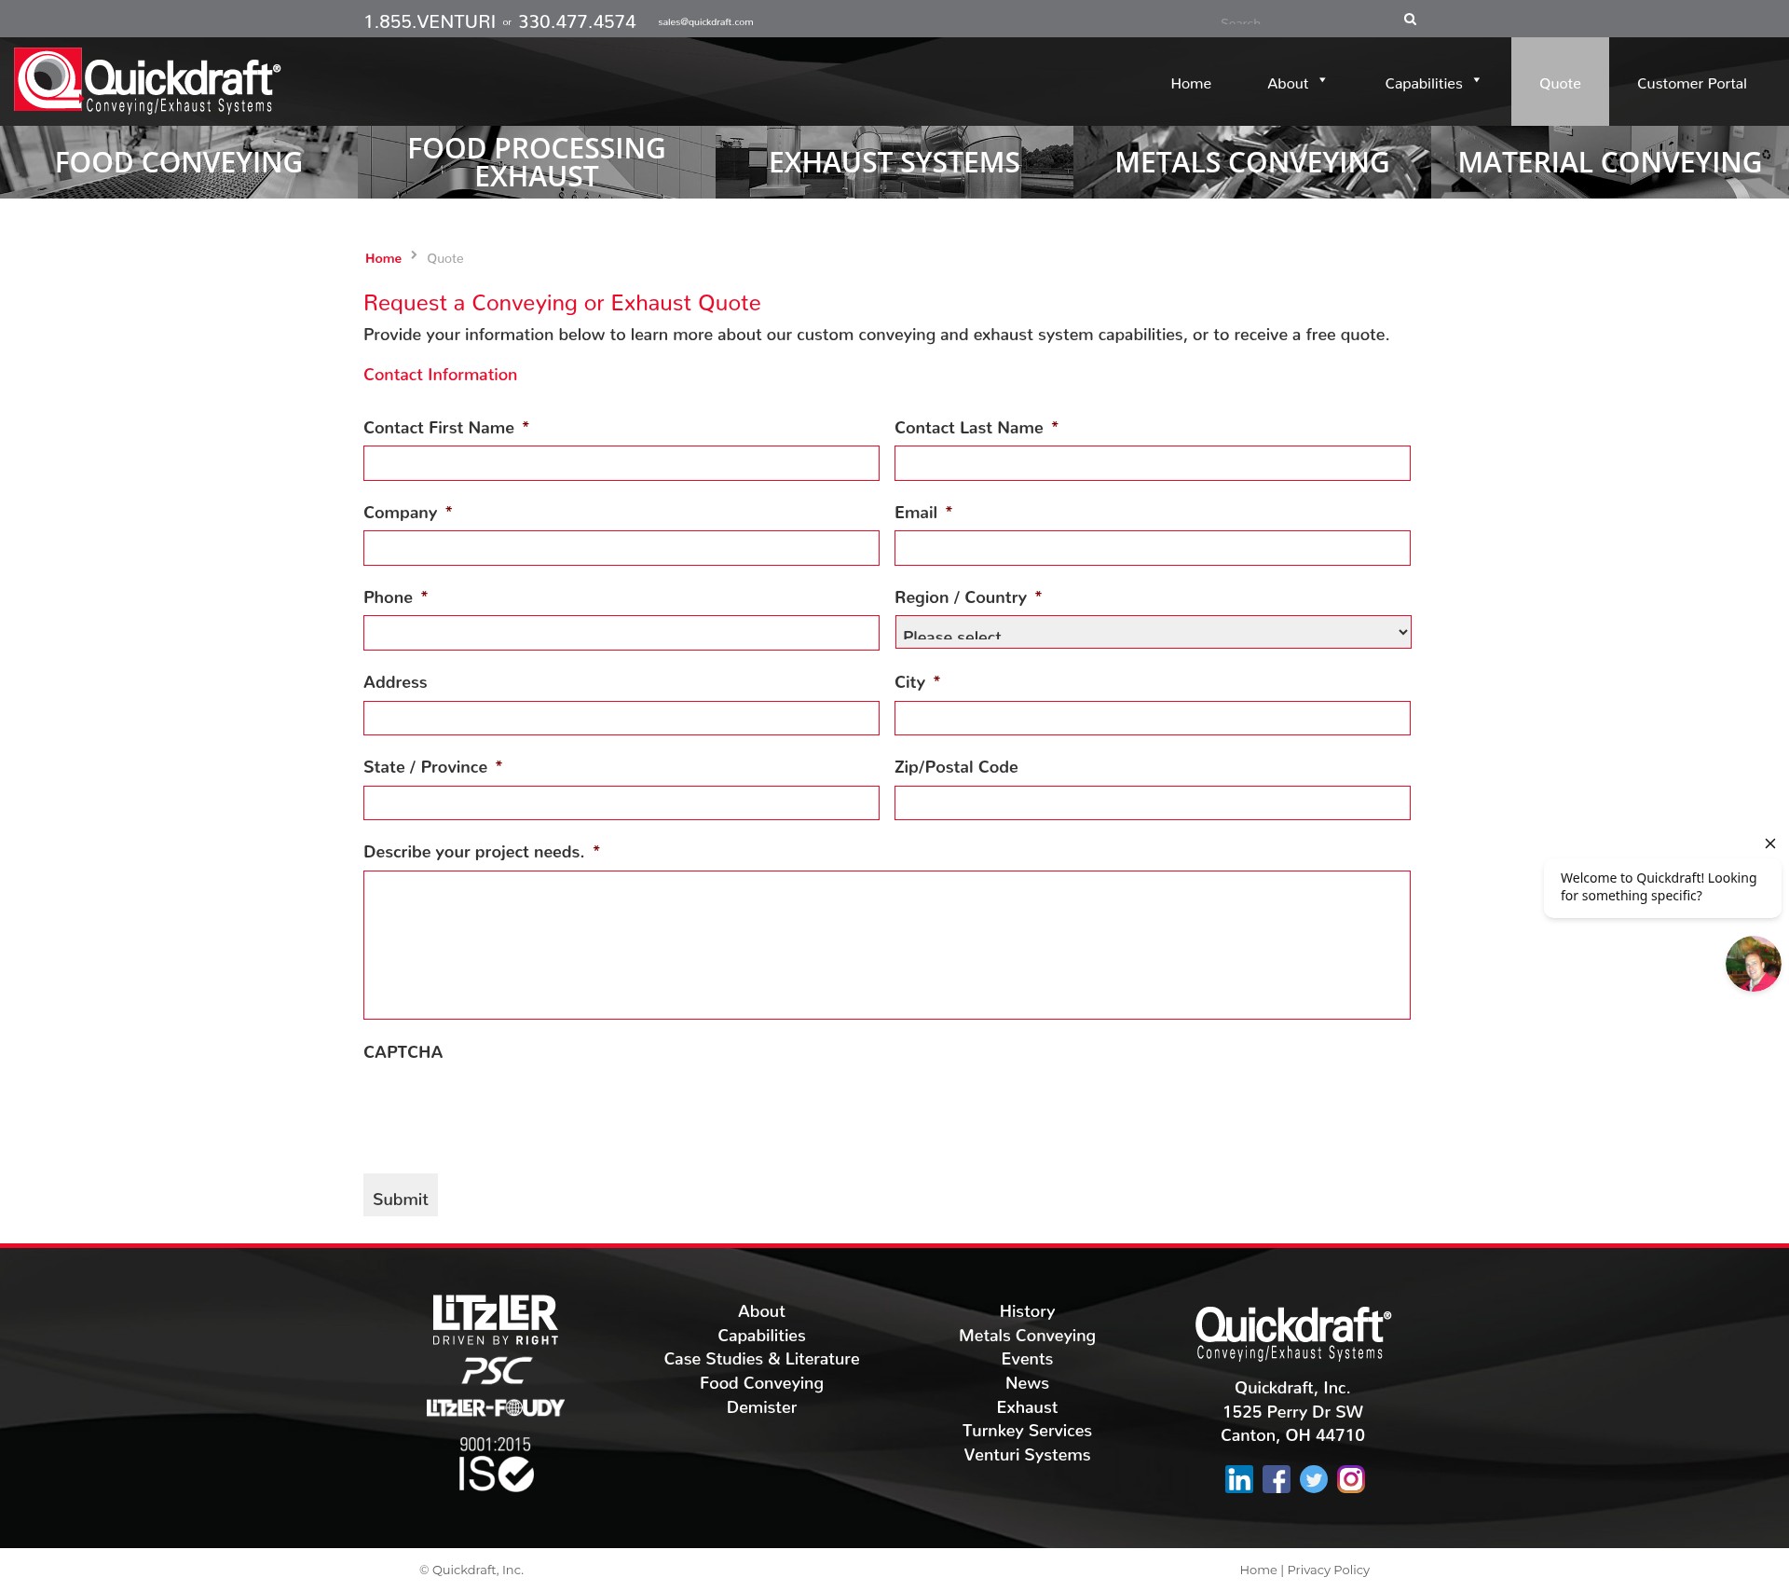1789x1591 pixels.
Task: Click the 330.477.4574 phone number
Action: pyautogui.click(x=577, y=21)
